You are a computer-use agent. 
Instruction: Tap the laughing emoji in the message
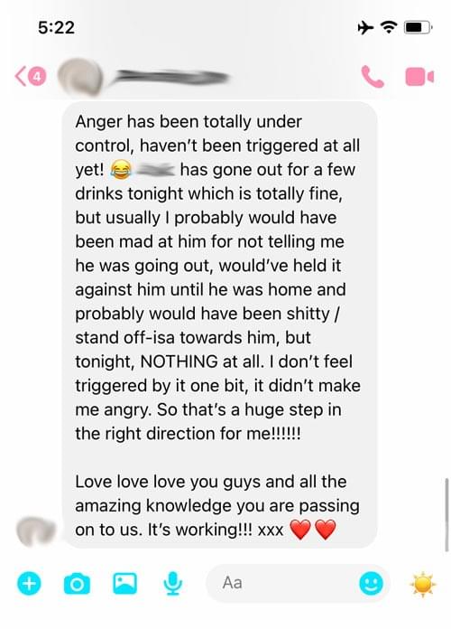[x=121, y=169]
